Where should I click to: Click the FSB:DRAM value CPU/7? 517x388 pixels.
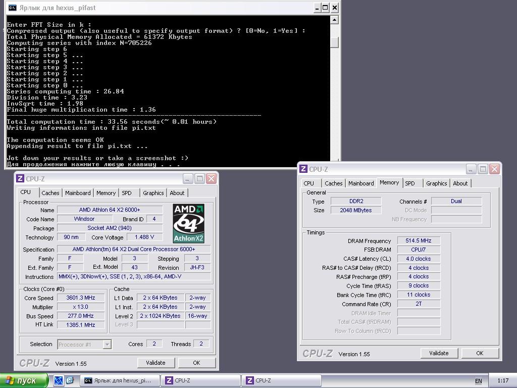[419, 250]
